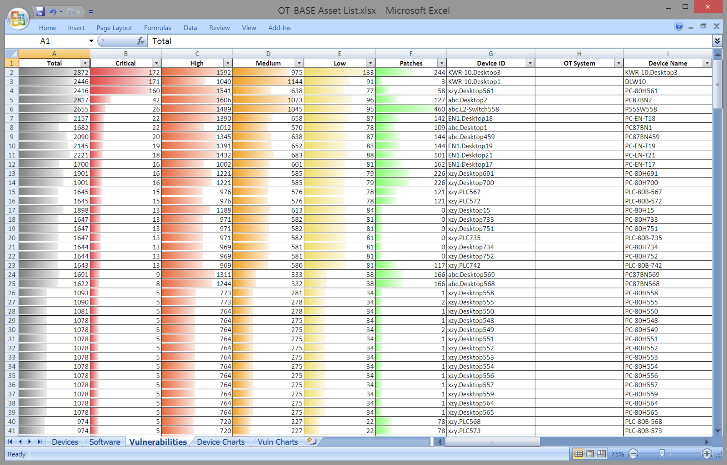Switch to the Software sheet
The height and width of the screenshot is (465, 727).
105,442
